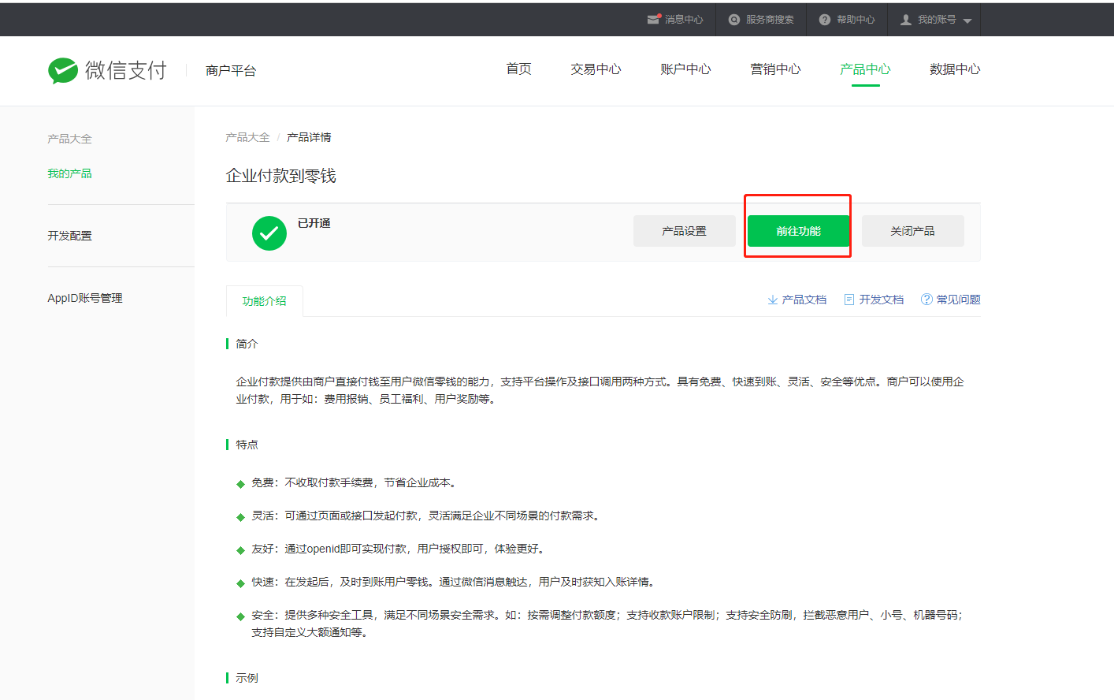This screenshot has height=700, width=1114.
Task: Click the FAQ question mark icon
Action: [x=926, y=300]
